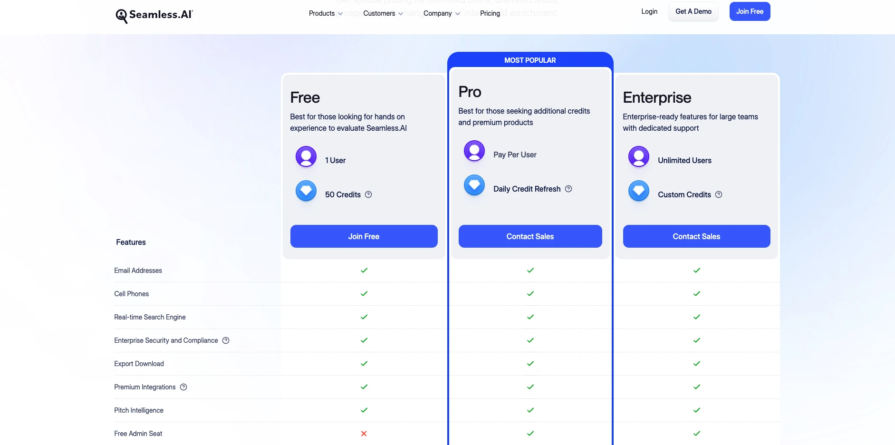The image size is (895, 445).
Task: Click the Free plan title
Action: click(305, 97)
